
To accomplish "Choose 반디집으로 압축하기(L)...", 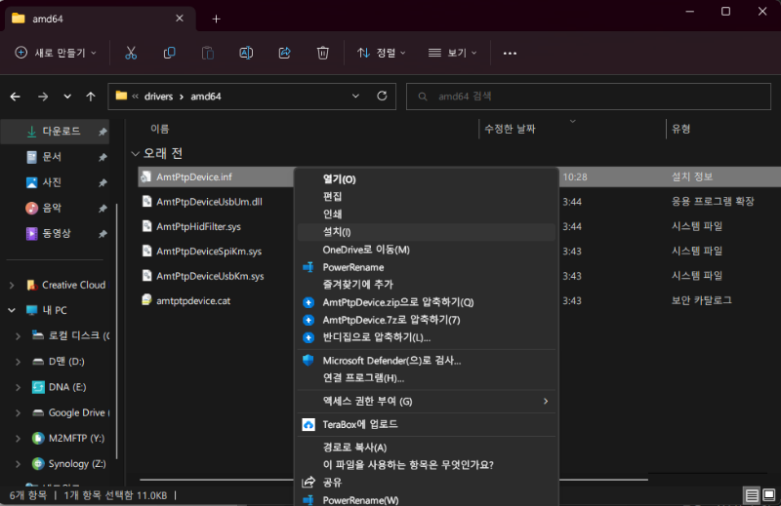I will [427, 337].
